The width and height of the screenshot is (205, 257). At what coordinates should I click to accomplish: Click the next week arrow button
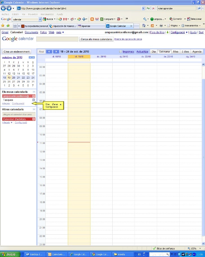(x=56, y=52)
